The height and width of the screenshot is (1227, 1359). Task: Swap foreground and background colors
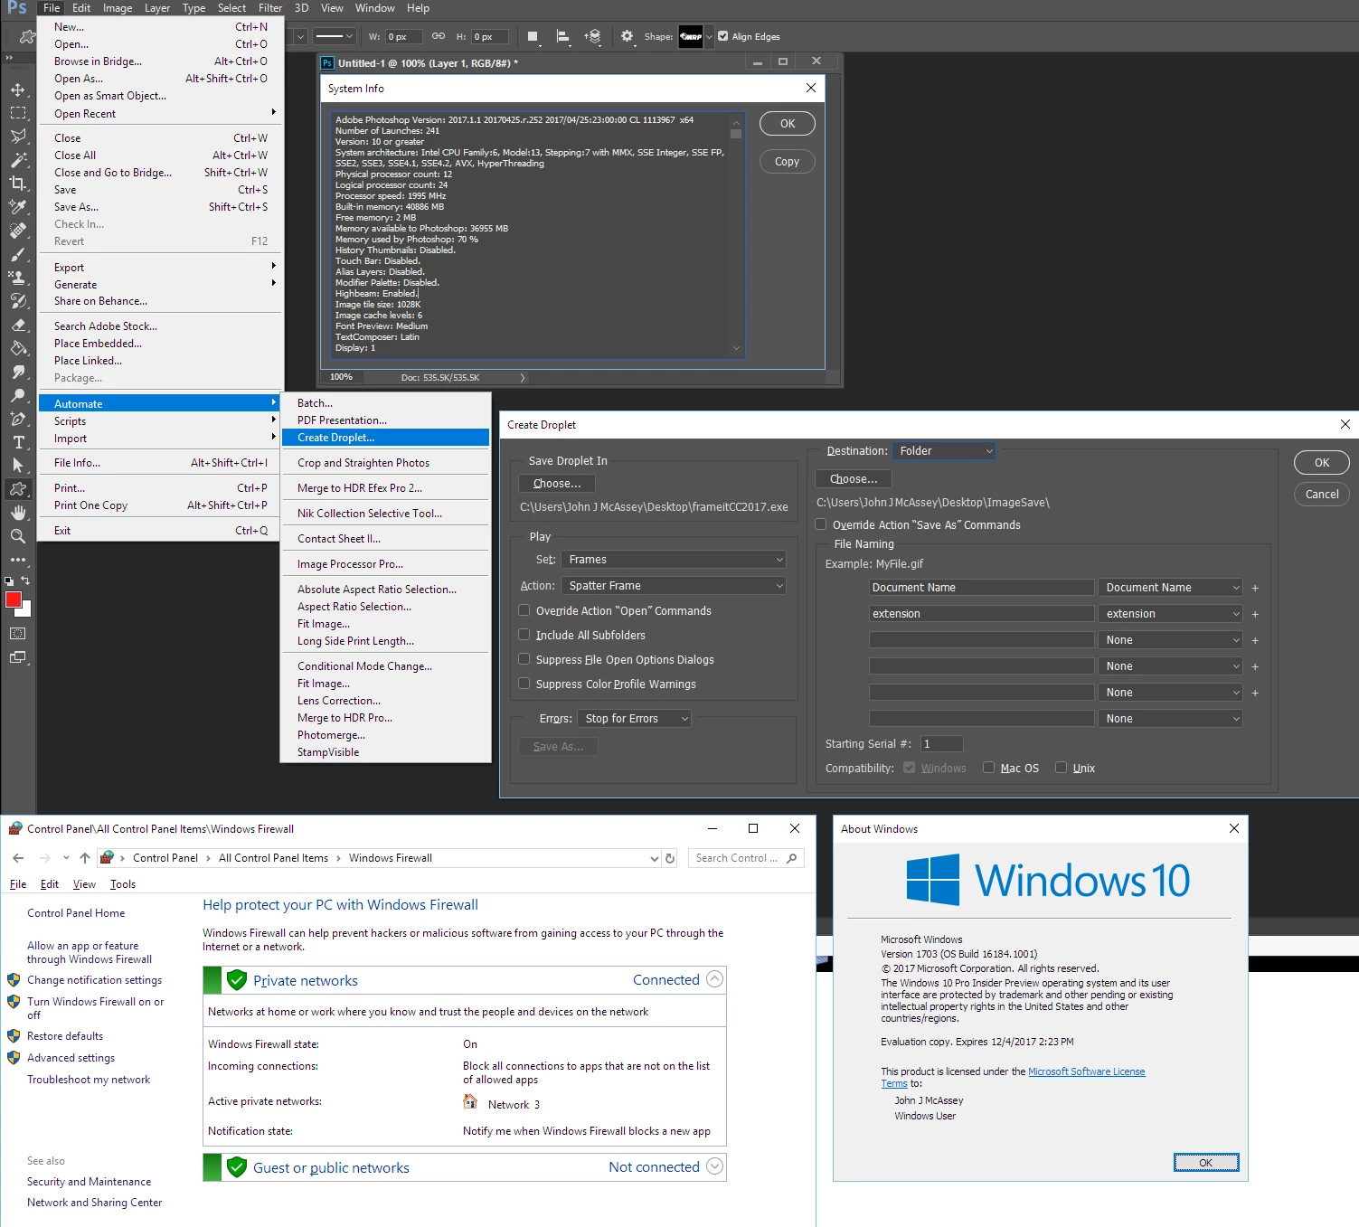[x=25, y=580]
